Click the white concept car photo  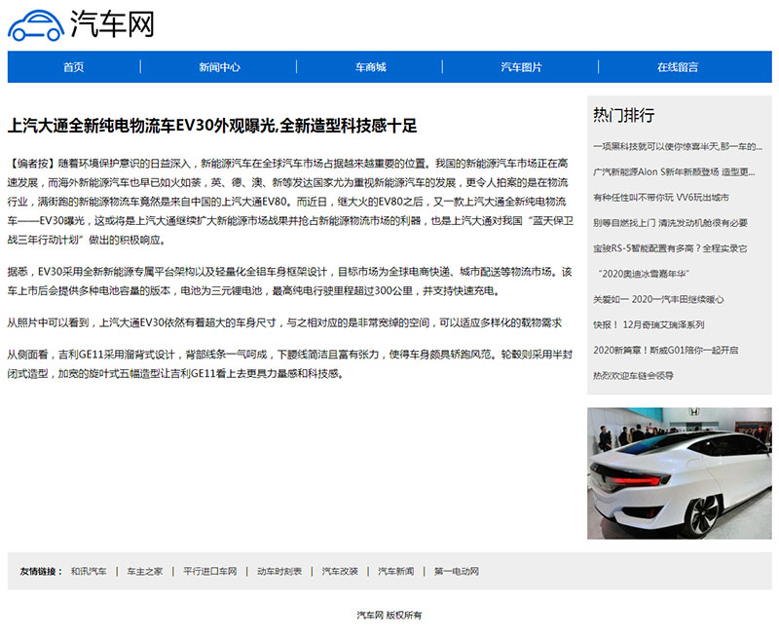(679, 473)
